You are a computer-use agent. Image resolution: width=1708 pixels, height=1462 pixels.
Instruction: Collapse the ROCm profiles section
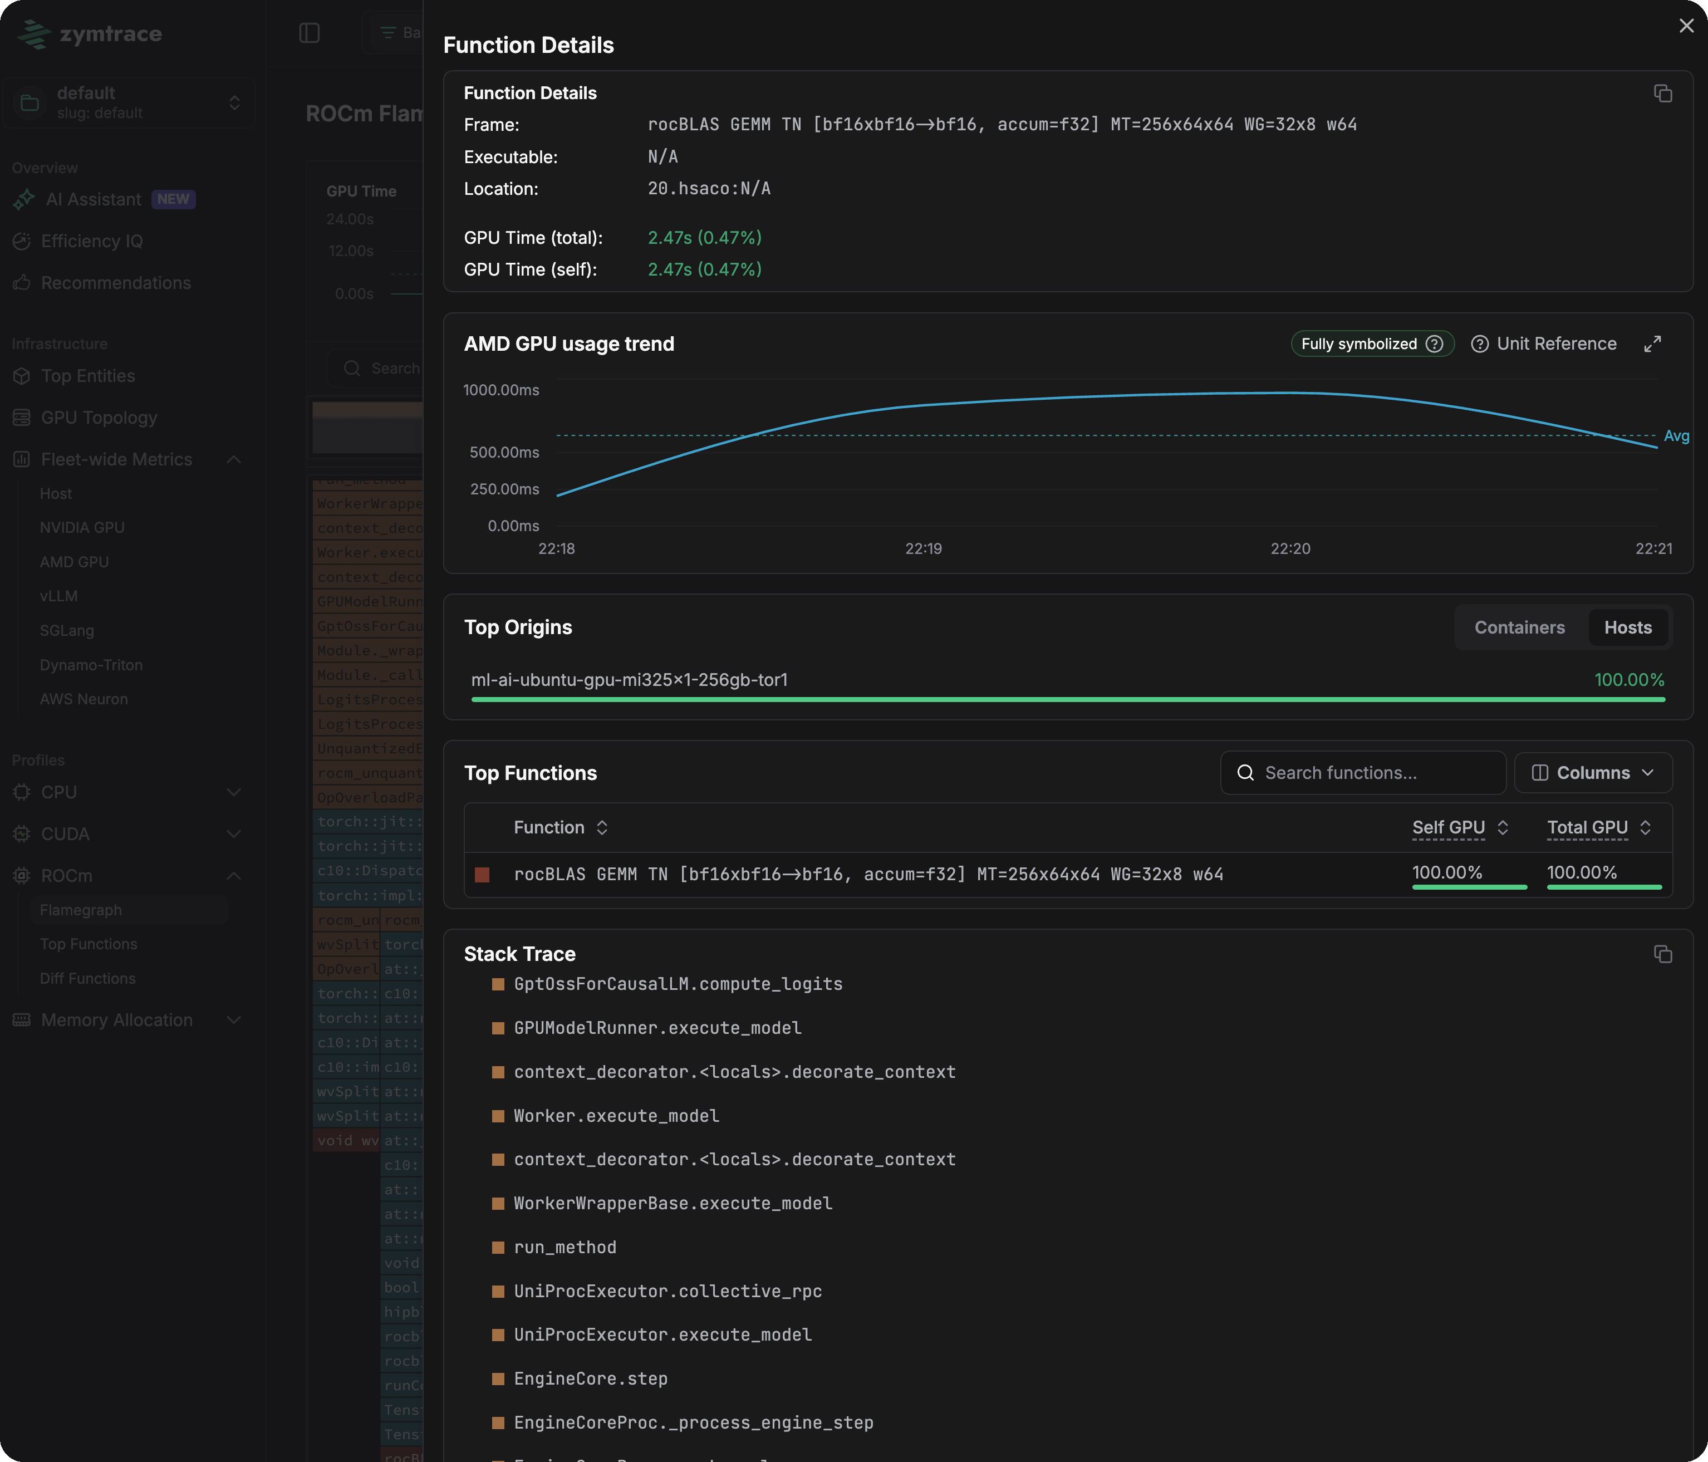[234, 876]
